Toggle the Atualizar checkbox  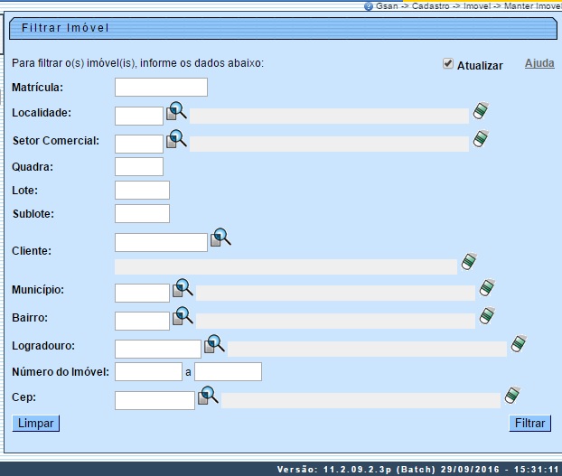pyautogui.click(x=448, y=64)
